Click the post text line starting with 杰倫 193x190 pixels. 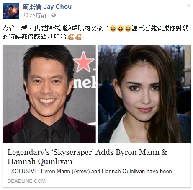pos(95,29)
